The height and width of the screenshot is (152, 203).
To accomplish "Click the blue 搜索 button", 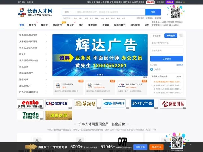I will (153, 12).
